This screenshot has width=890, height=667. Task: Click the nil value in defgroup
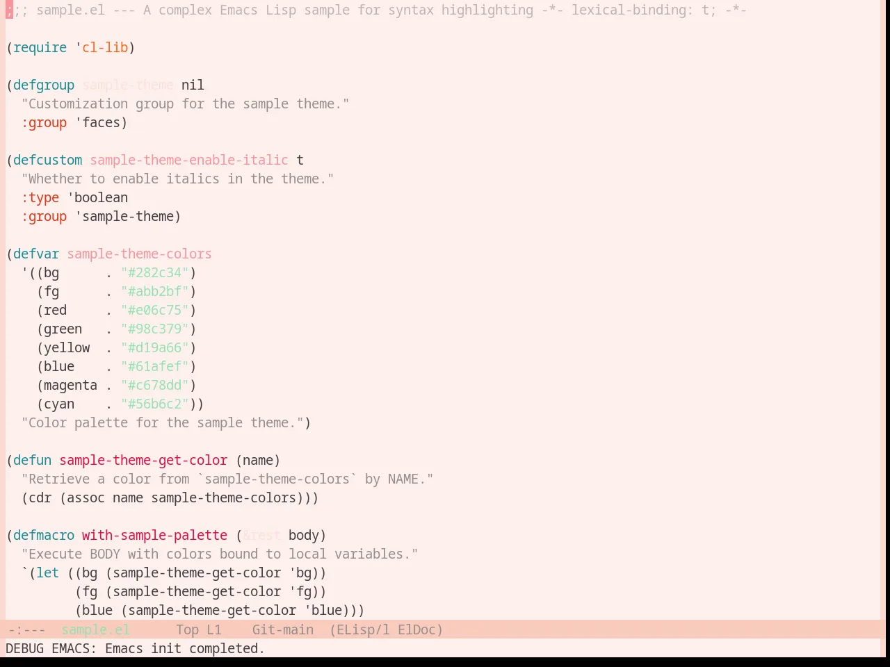[193, 85]
